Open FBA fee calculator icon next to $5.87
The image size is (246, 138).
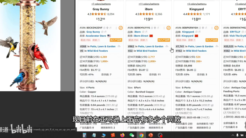(147, 70)
